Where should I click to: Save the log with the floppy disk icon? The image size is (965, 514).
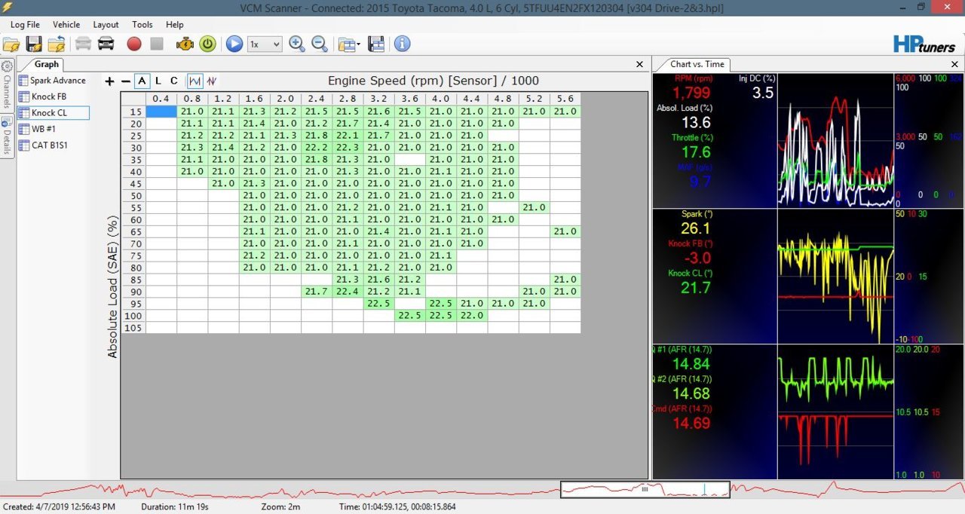[34, 44]
